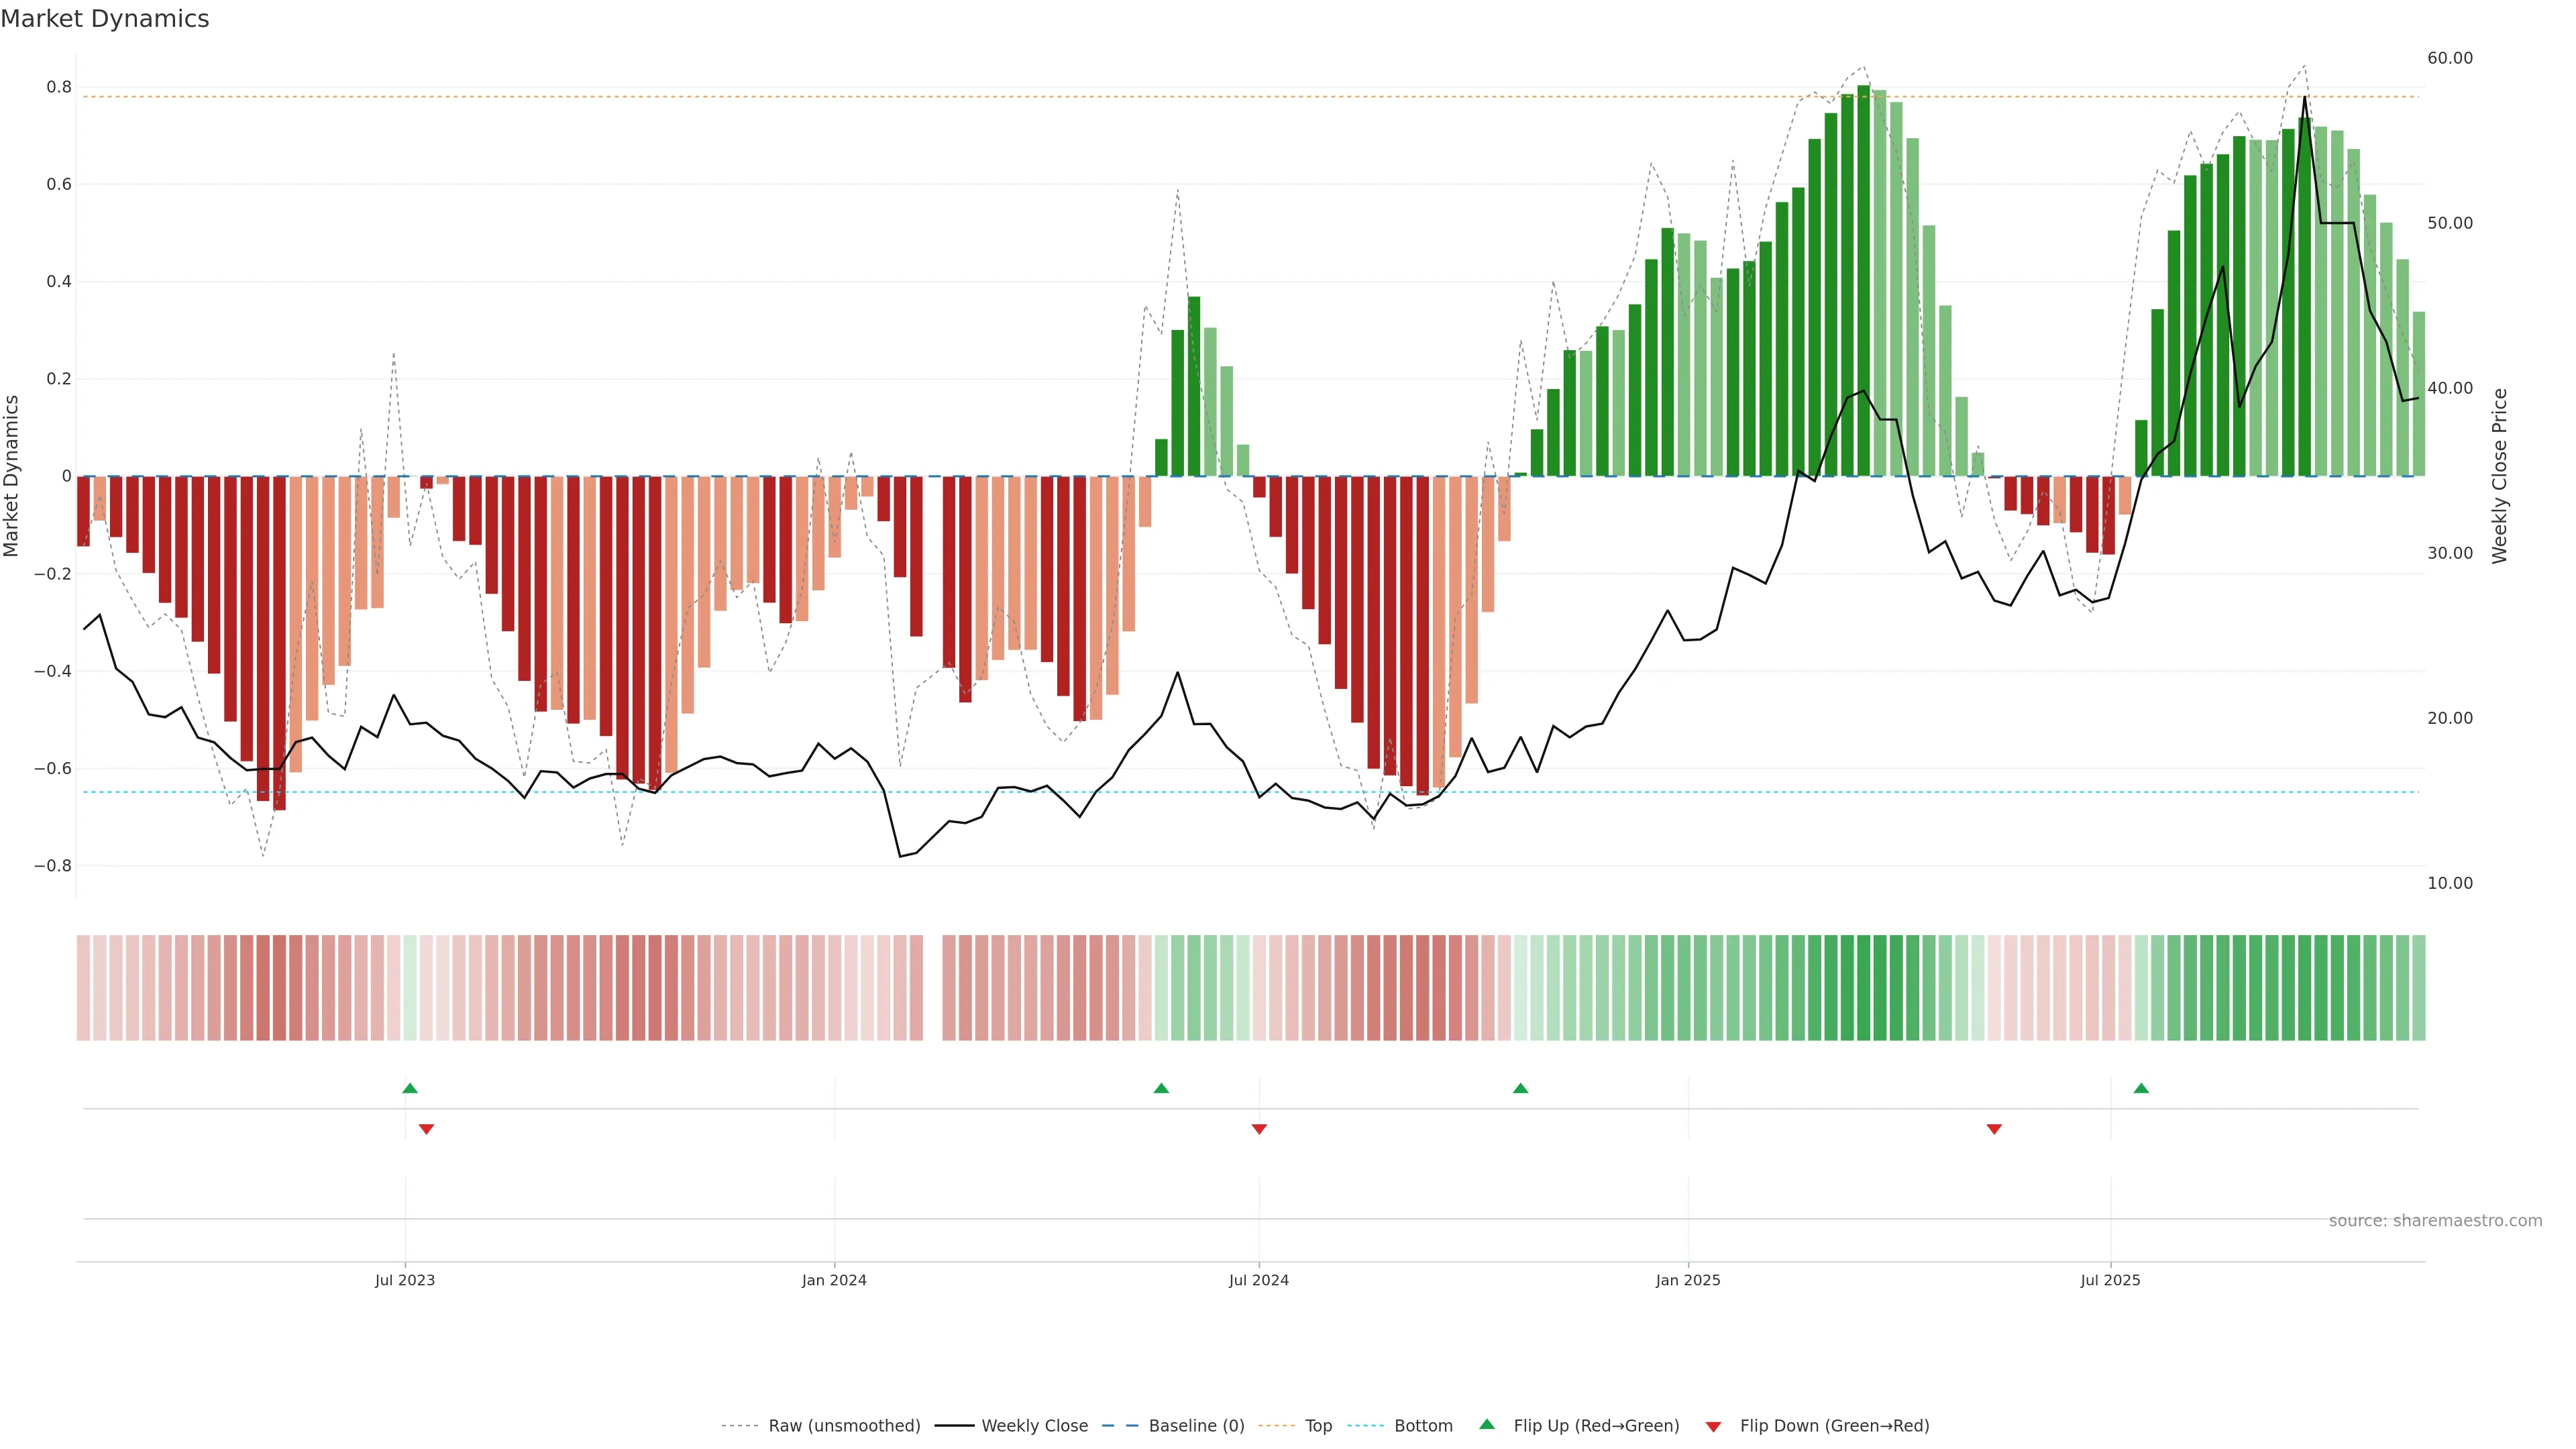Image resolution: width=2576 pixels, height=1449 pixels.
Task: Toggle the Bottom legend entry
Action: [1423, 1426]
